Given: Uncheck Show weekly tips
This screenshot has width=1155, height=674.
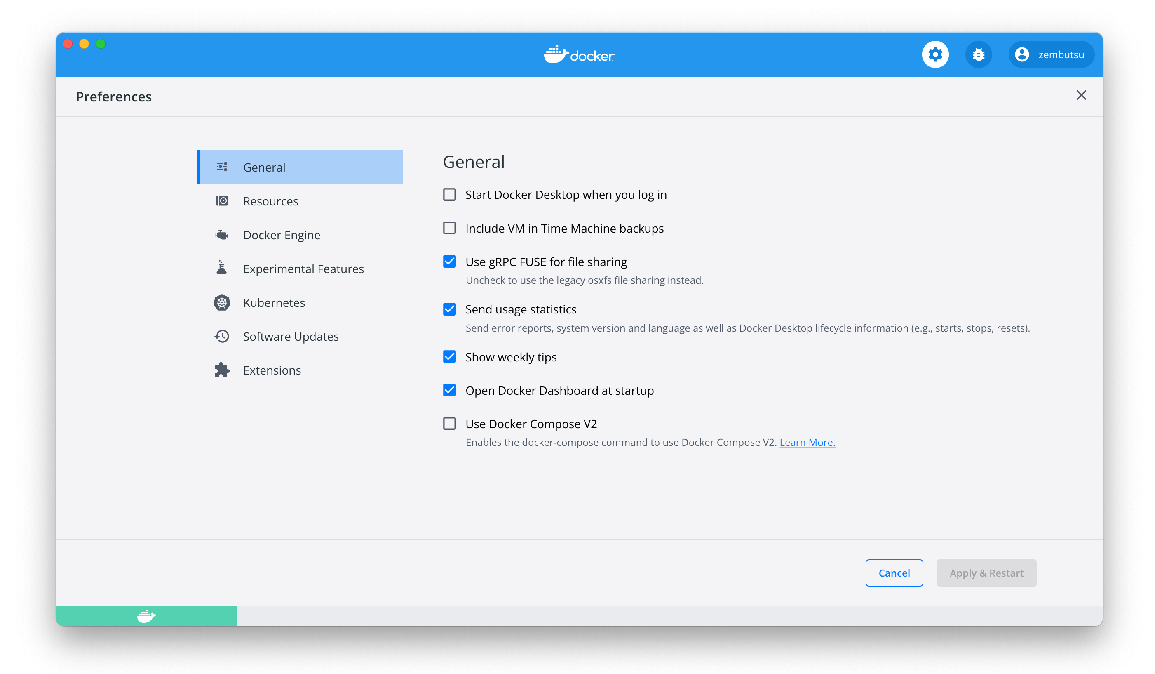Looking at the screenshot, I should coord(449,357).
